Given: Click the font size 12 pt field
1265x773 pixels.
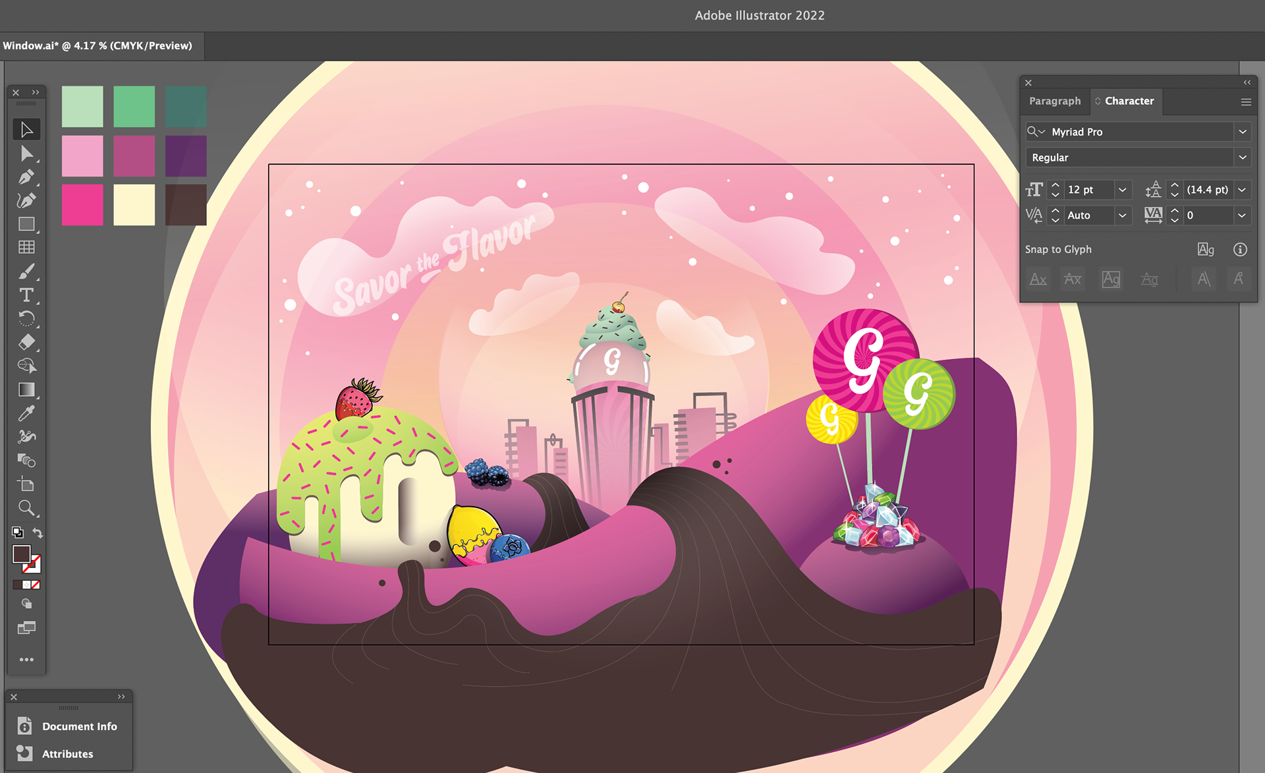Looking at the screenshot, I should point(1088,190).
